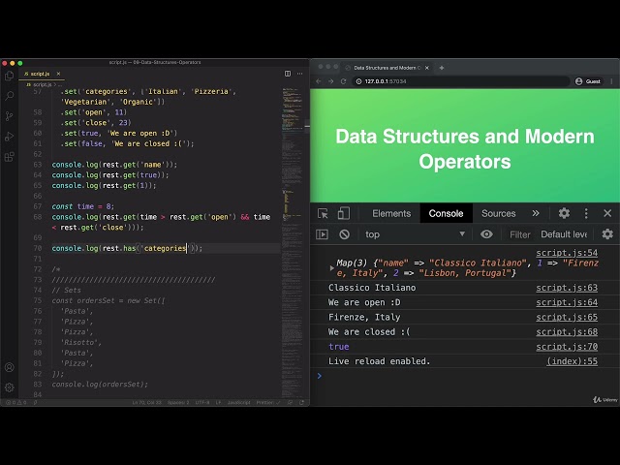This screenshot has height=465, width=620.
Task: Open DevTools settings gear
Action: click(x=564, y=213)
